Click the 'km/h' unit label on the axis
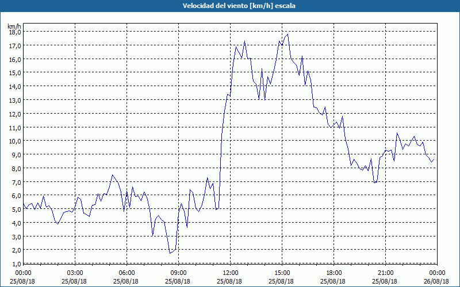Screen dimensions: 460x287 (14, 26)
